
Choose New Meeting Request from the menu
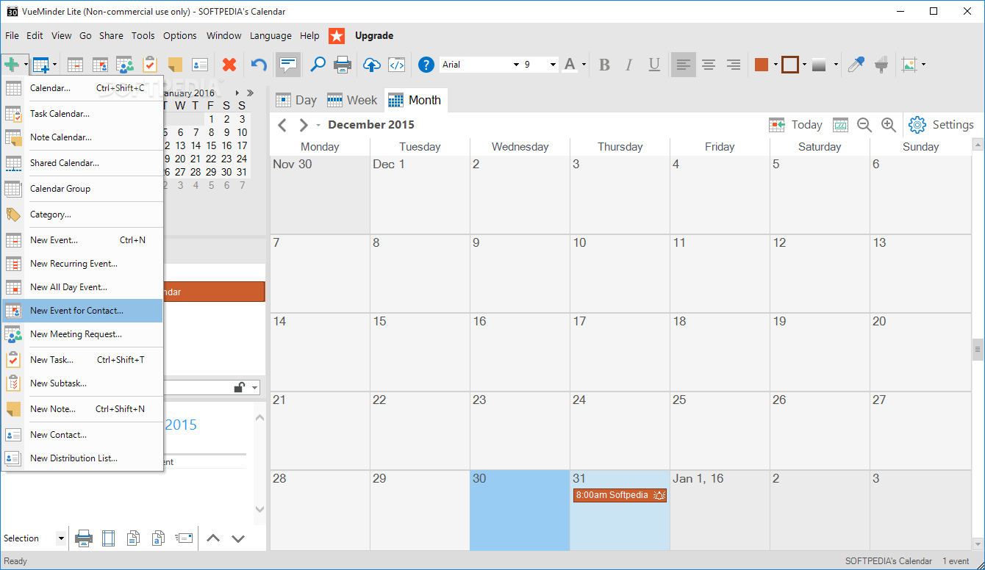click(82, 334)
